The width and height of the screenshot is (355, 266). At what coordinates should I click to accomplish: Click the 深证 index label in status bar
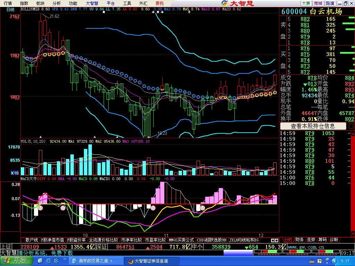101,247
